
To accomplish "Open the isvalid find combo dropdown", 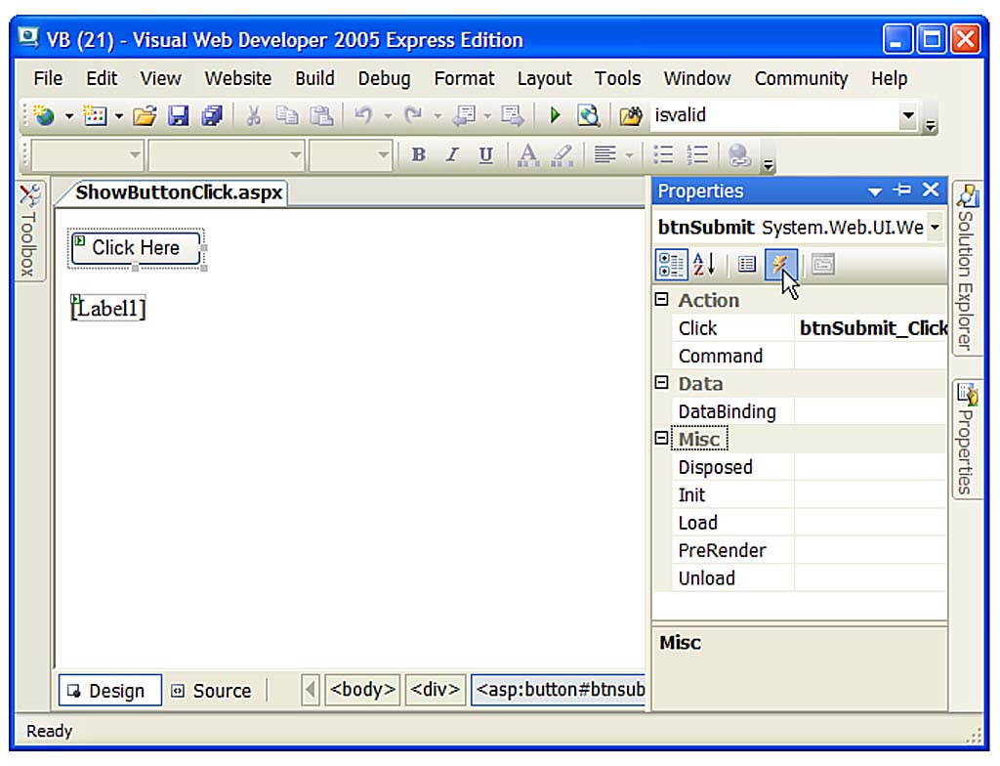I will (908, 115).
